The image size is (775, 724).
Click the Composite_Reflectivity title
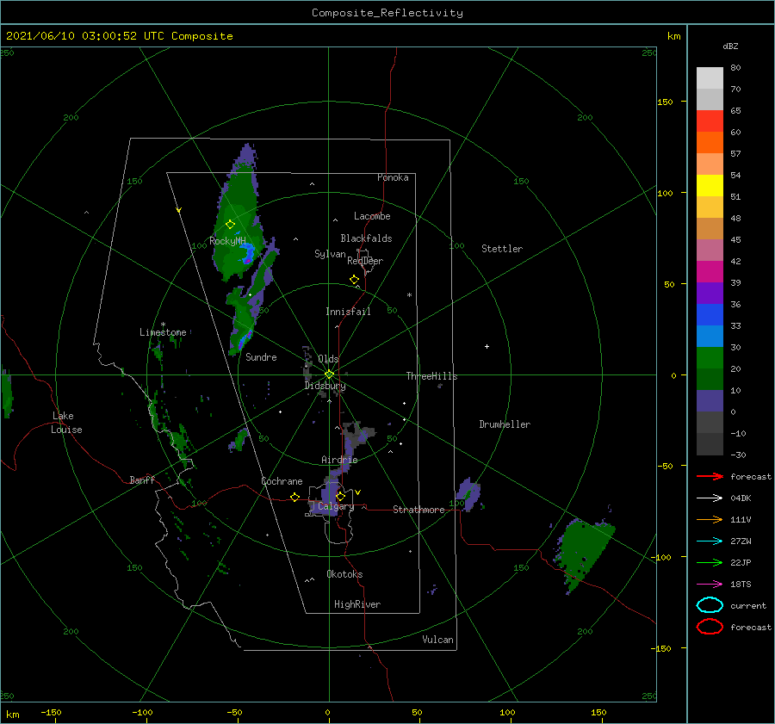tap(387, 13)
